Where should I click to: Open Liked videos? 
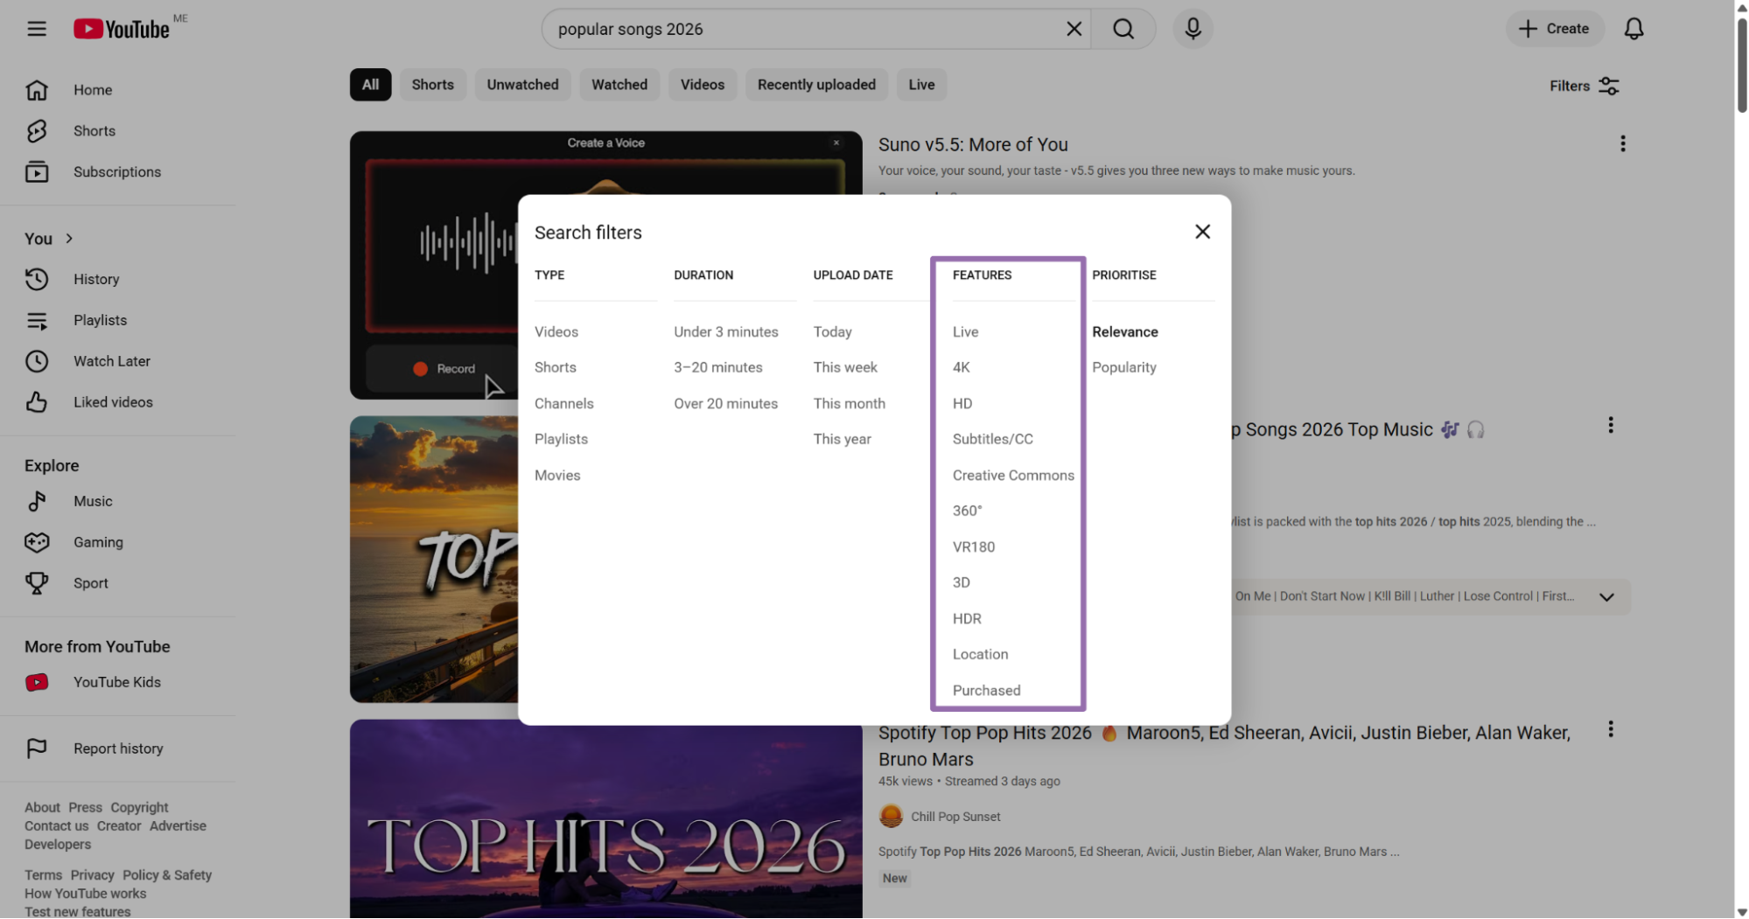118,403
